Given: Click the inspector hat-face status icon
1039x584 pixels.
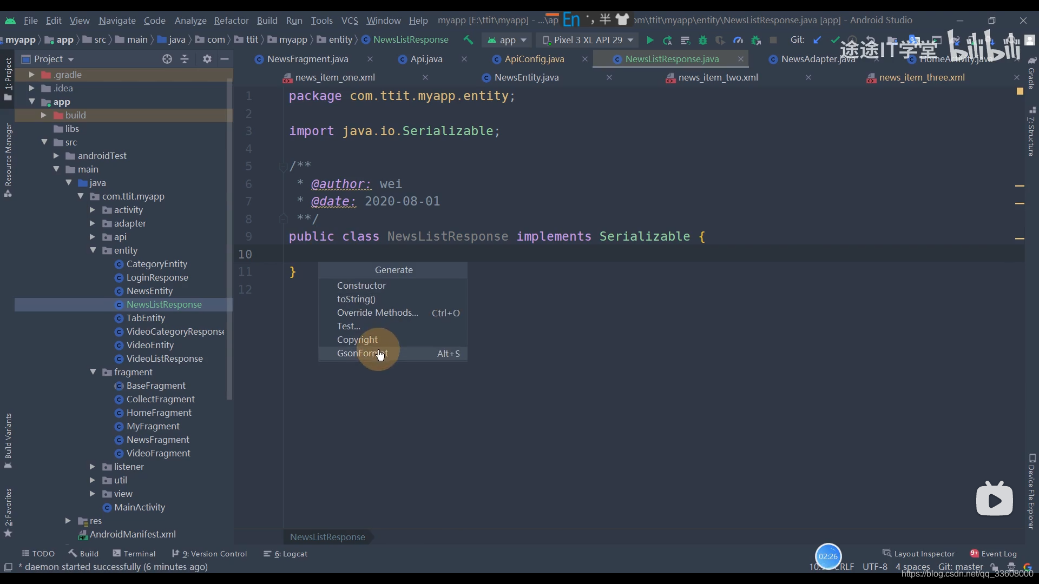Looking at the screenshot, I should [1011, 567].
